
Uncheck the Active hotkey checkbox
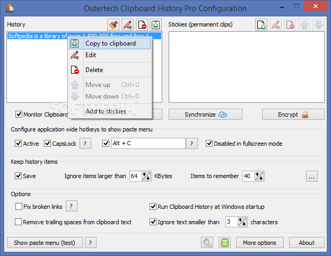tap(18, 144)
